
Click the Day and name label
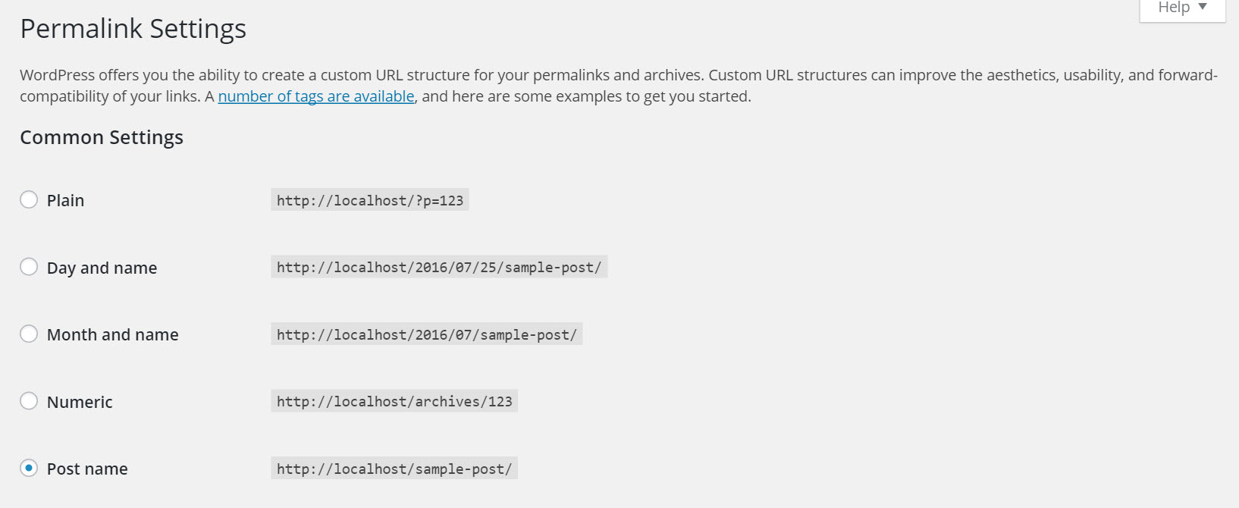[x=102, y=267]
